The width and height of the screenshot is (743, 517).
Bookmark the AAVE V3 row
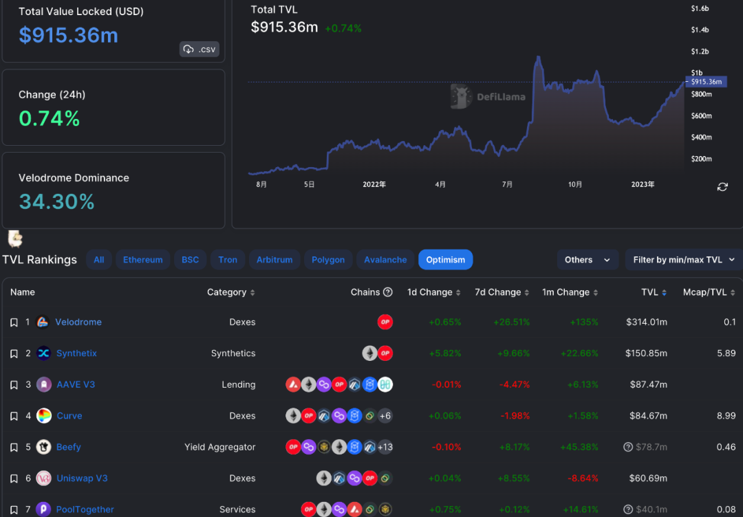14,385
